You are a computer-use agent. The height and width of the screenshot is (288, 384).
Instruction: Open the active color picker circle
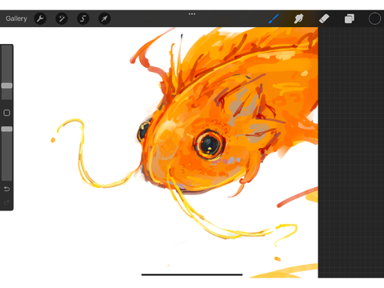click(374, 18)
